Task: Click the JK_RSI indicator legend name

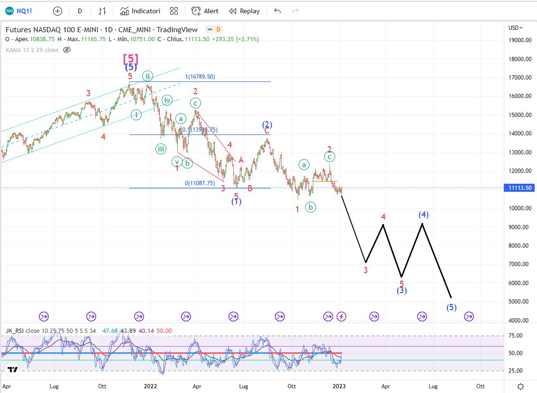Action: [x=15, y=331]
